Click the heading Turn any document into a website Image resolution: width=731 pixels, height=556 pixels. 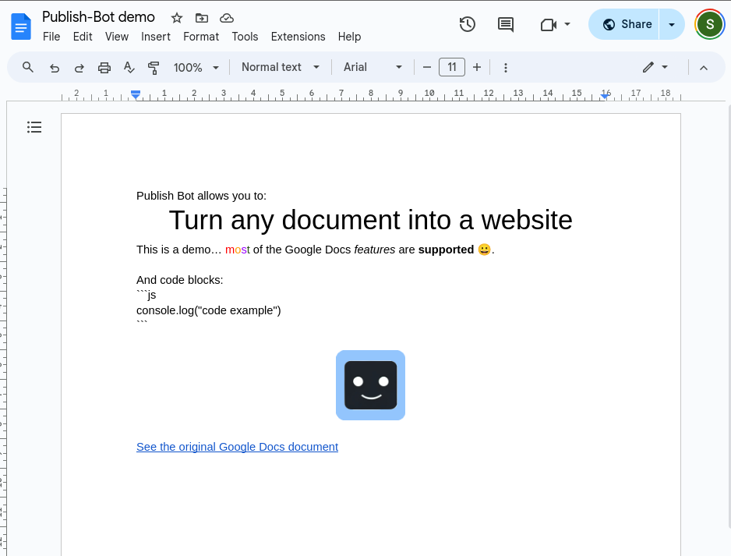coord(370,220)
